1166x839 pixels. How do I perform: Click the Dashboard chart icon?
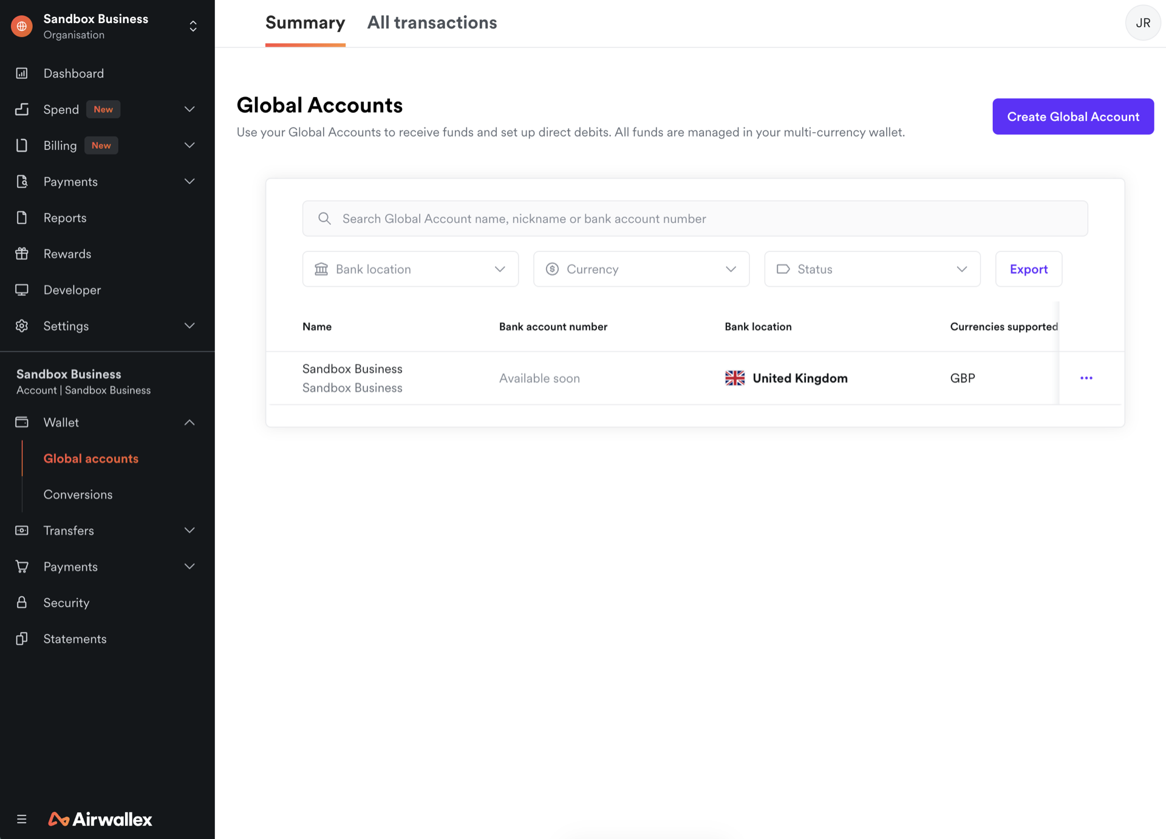[22, 73]
